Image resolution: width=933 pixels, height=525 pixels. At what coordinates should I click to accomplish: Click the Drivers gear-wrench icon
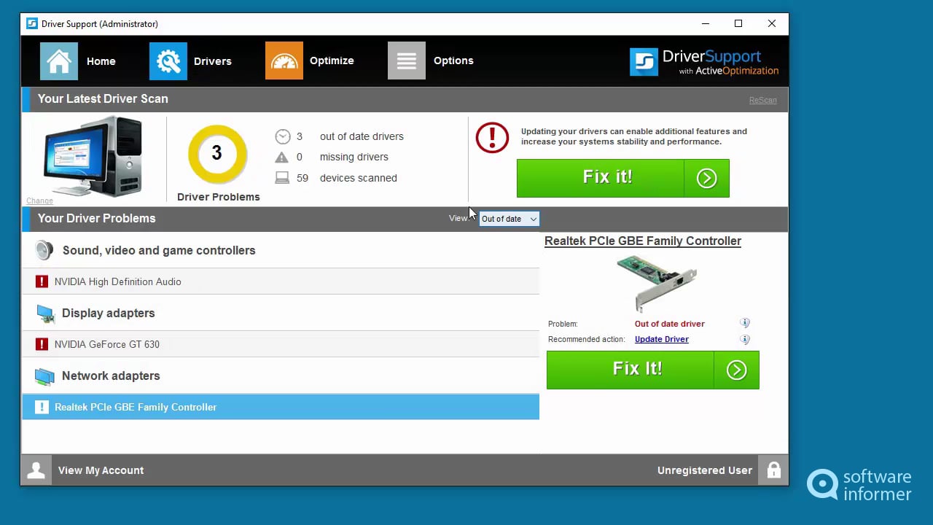click(x=168, y=61)
